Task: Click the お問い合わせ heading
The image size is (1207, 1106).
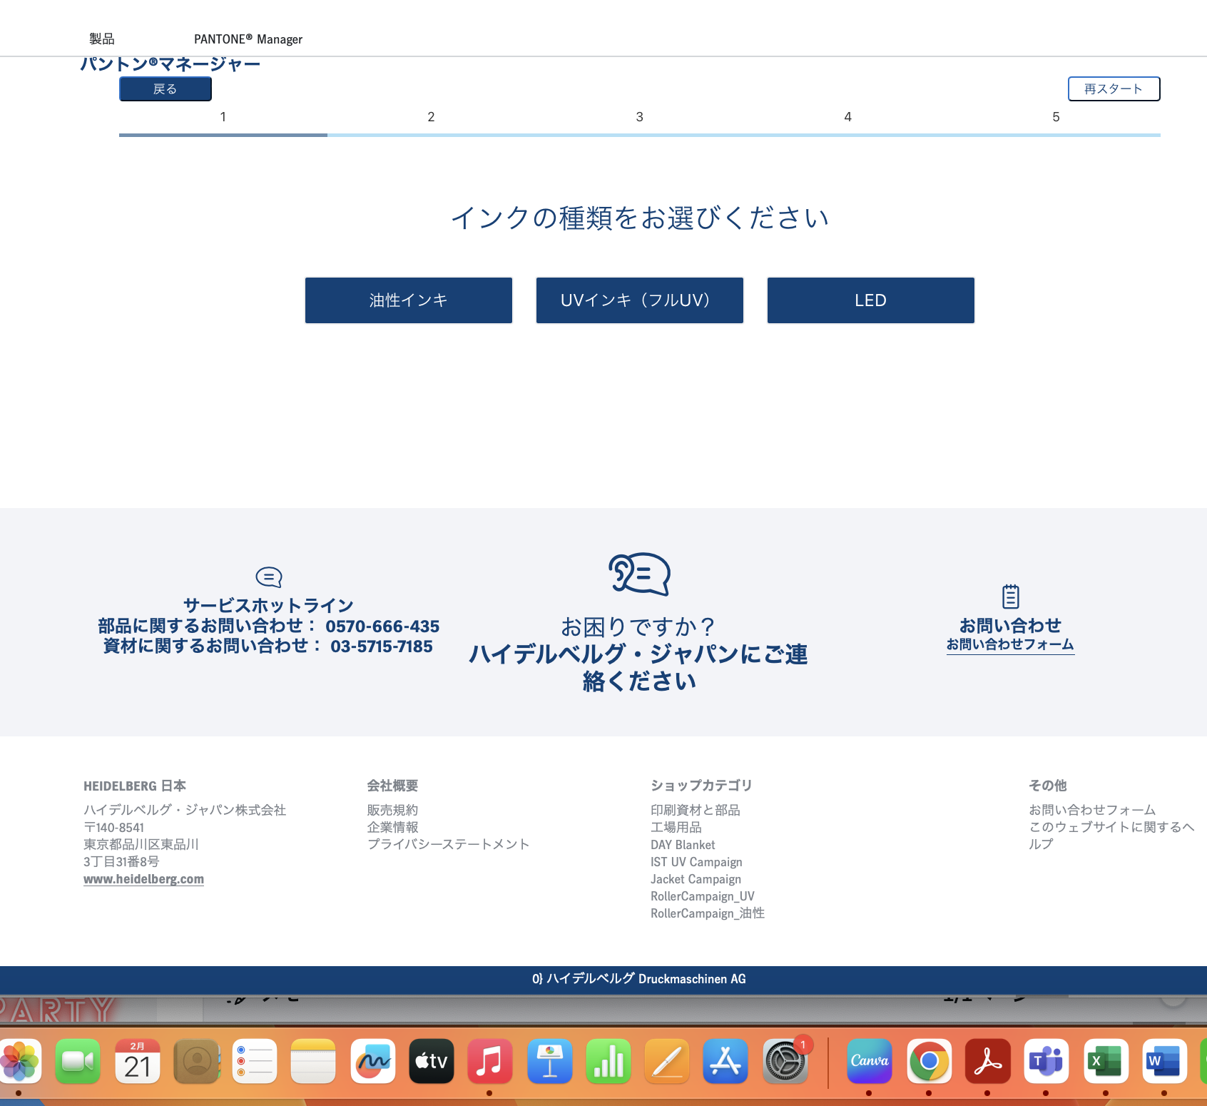Action: [x=1010, y=626]
